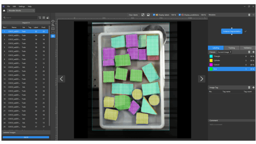Add a new class with plus icon
Viewport: 256px width, 144px height.
pos(253,52)
